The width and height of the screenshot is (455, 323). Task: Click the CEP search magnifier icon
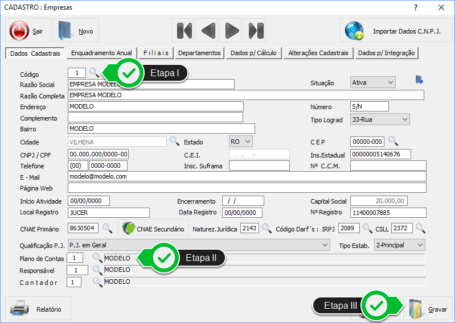point(393,141)
